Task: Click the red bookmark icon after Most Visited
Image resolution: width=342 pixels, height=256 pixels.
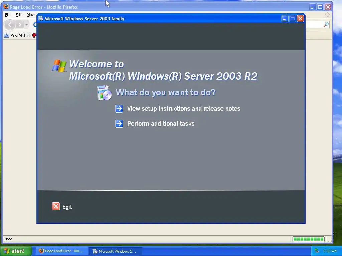Action: [34, 35]
